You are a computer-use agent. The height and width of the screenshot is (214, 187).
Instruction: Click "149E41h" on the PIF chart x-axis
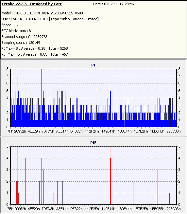108,209
